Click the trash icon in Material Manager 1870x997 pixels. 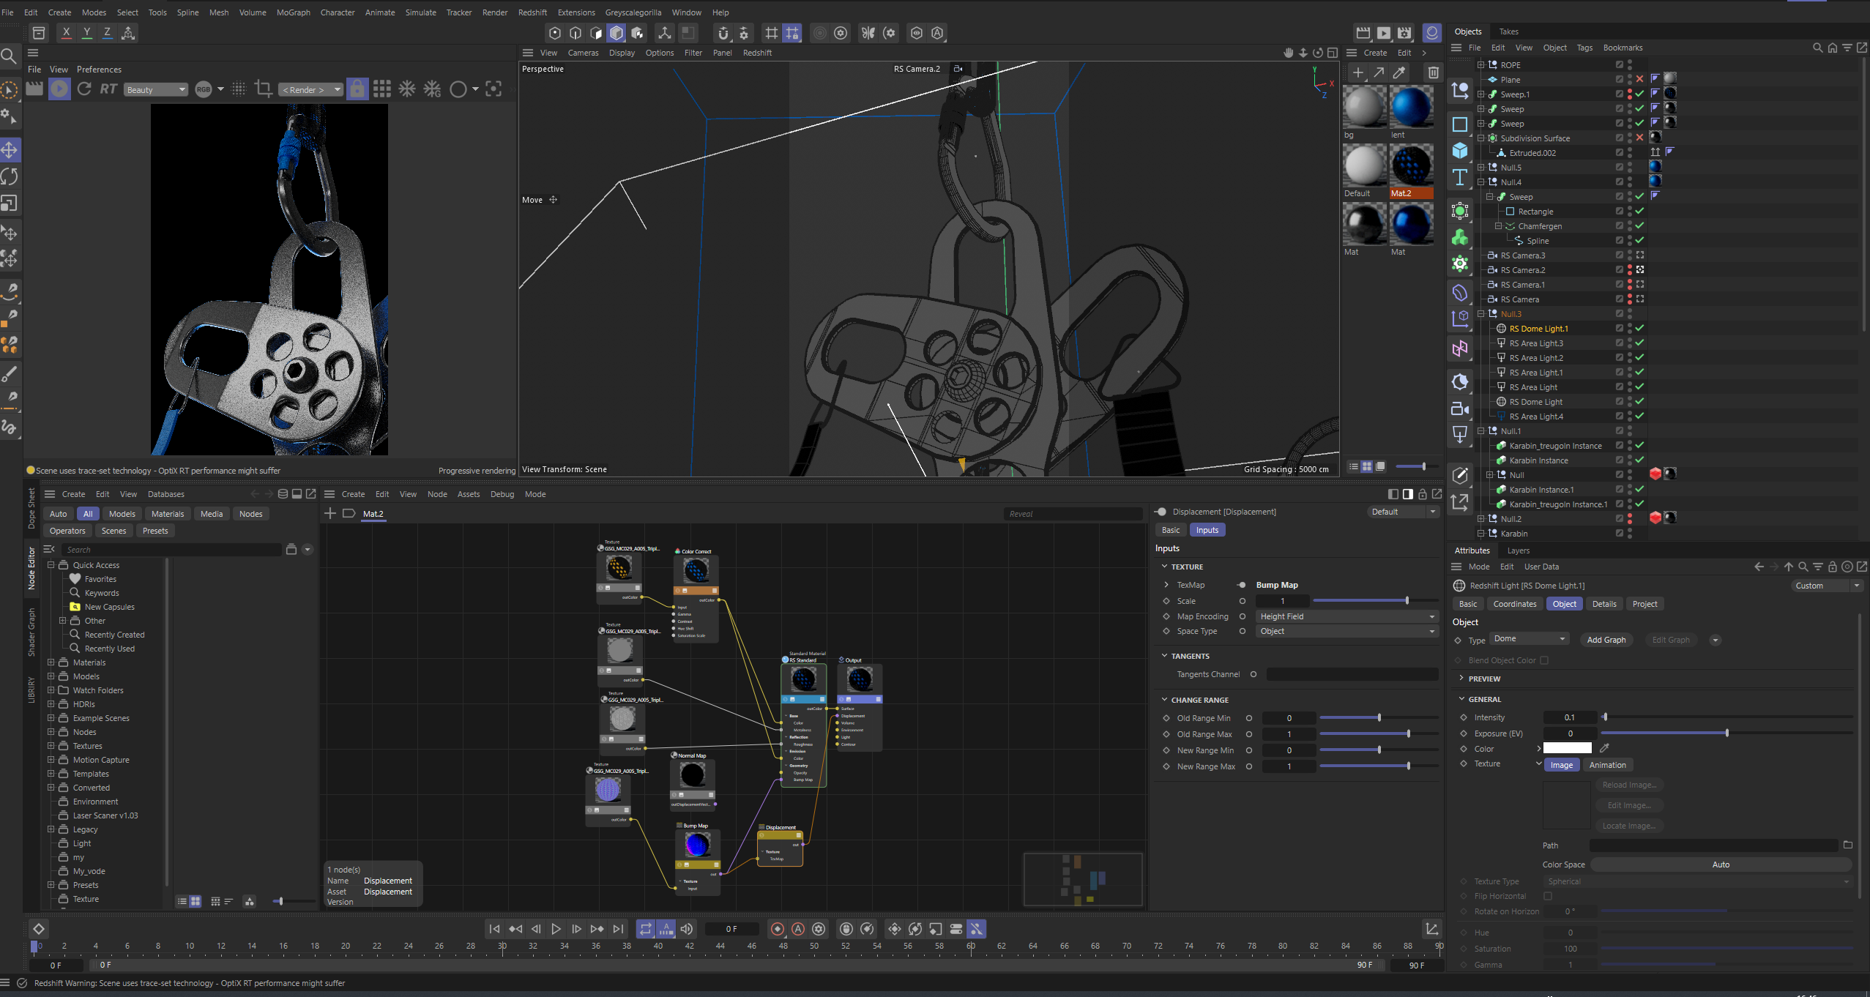click(x=1433, y=72)
